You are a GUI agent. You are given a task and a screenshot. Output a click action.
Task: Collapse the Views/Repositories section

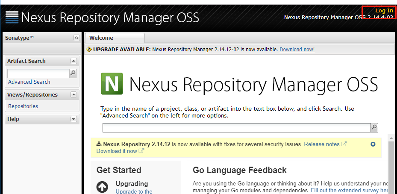74,95
